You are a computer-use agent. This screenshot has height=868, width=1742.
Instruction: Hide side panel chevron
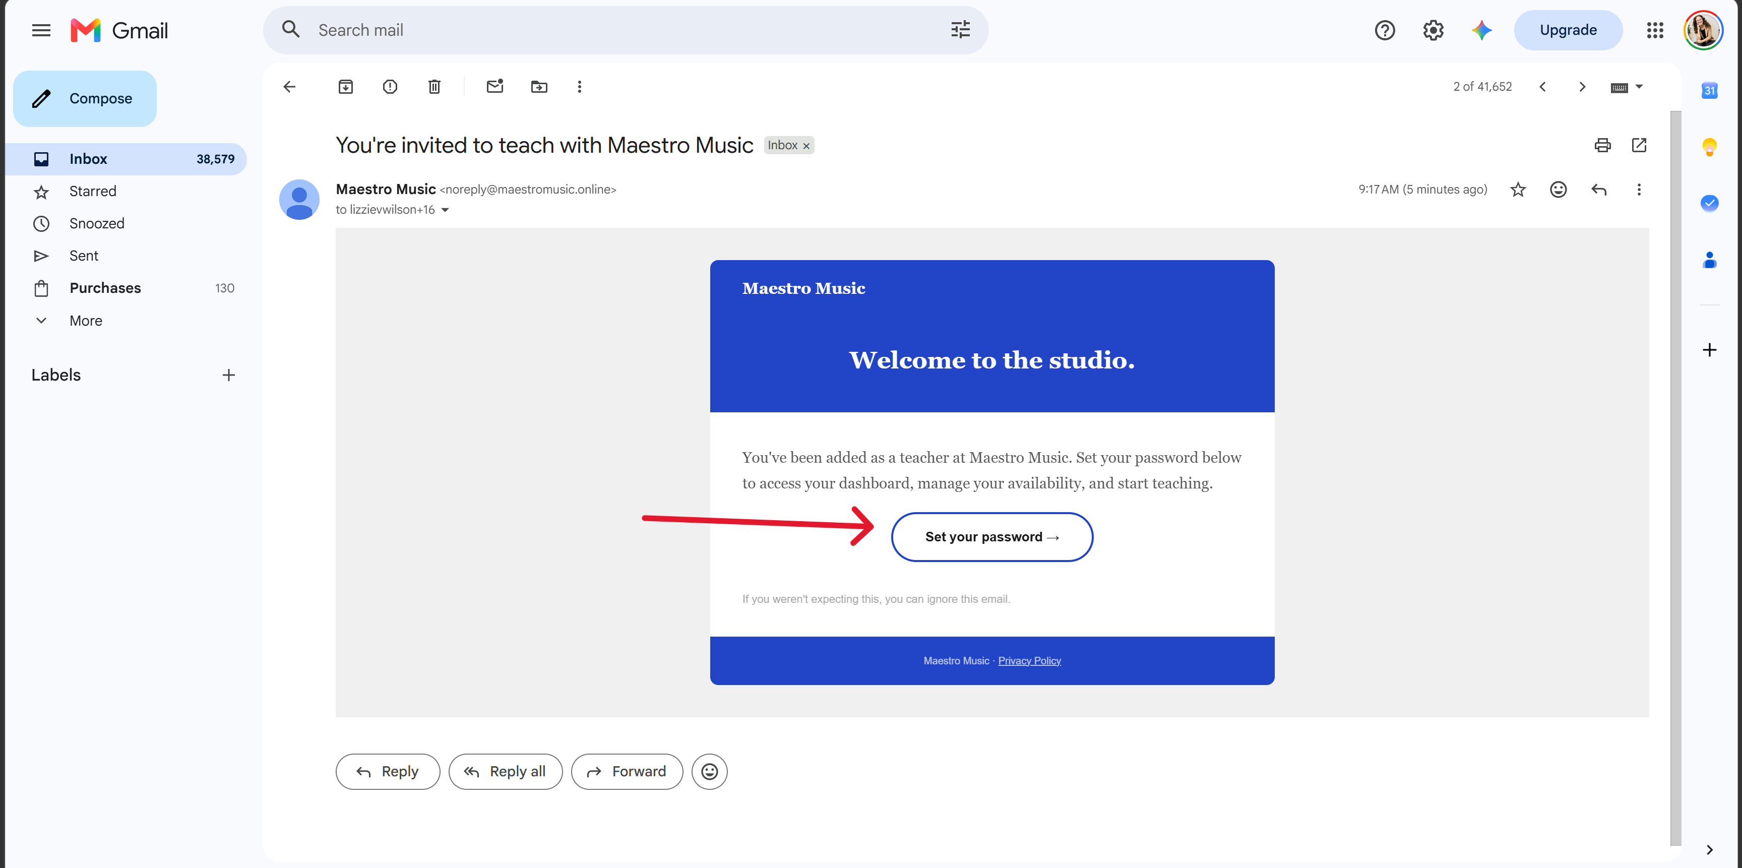[1709, 850]
